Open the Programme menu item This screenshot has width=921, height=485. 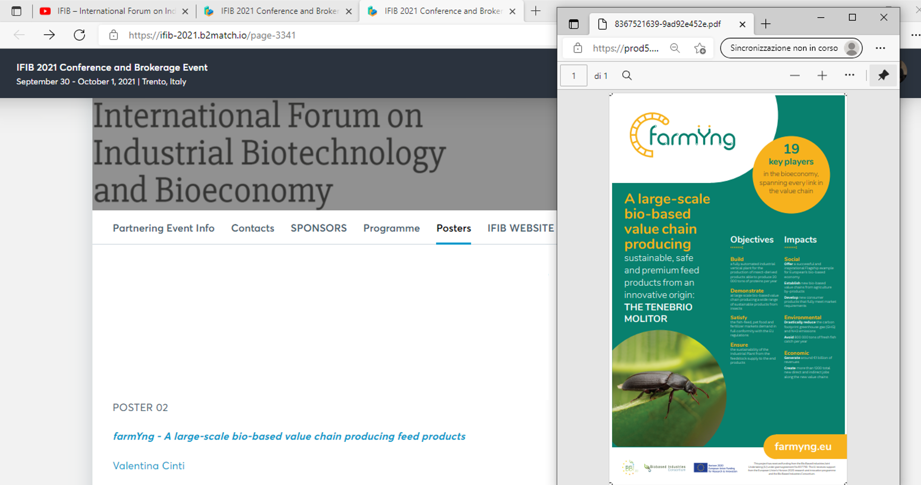tap(391, 228)
